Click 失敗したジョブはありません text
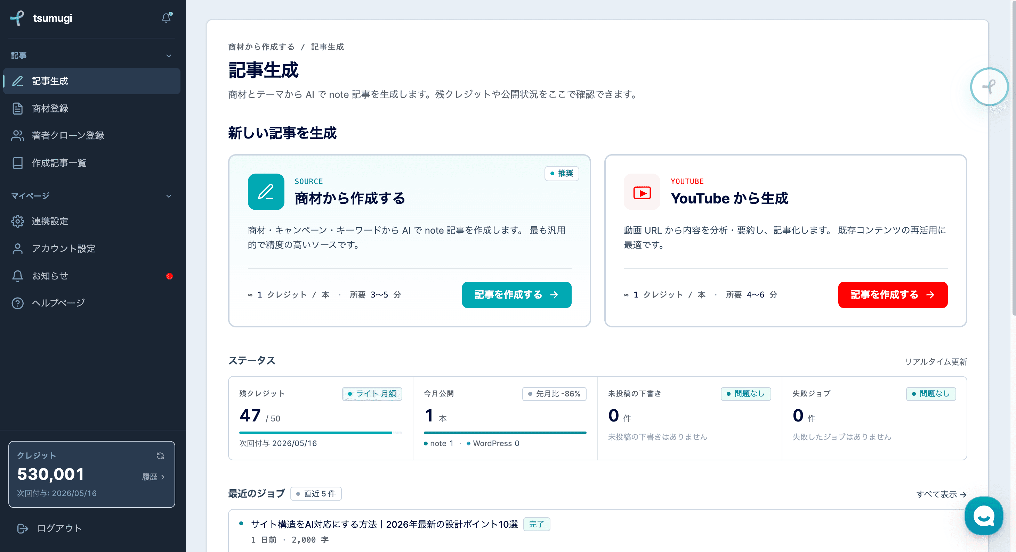The image size is (1016, 552). tap(842, 437)
